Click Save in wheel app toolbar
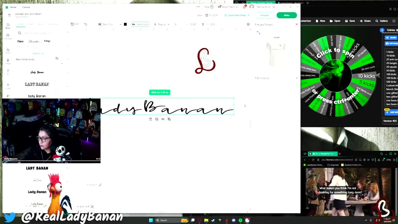Screen dimensions: 398x224 pos(350,21)
